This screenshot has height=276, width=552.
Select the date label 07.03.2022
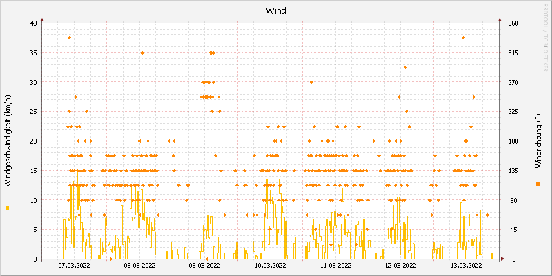pyautogui.click(x=74, y=266)
